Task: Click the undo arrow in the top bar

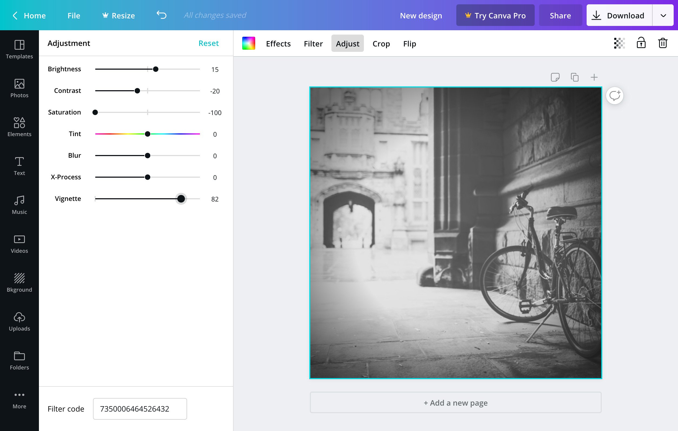Action: click(161, 15)
